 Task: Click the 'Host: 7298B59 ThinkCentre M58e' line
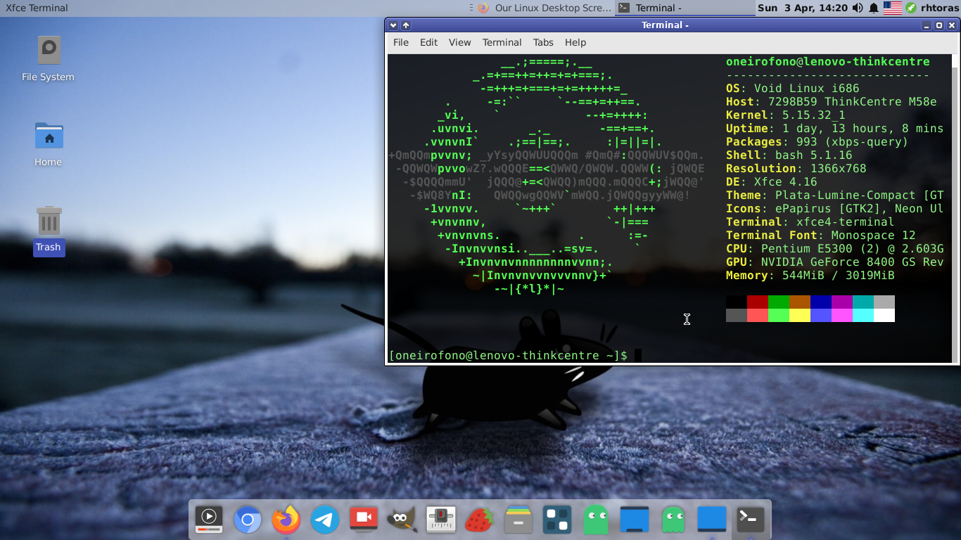click(832, 102)
